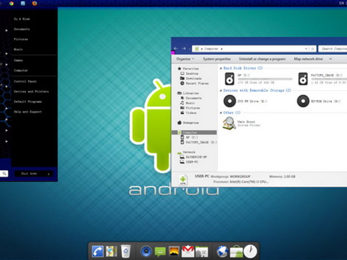Select Recent Places under Favorites
Screen dimensions: 347x260
pyautogui.click(x=197, y=83)
